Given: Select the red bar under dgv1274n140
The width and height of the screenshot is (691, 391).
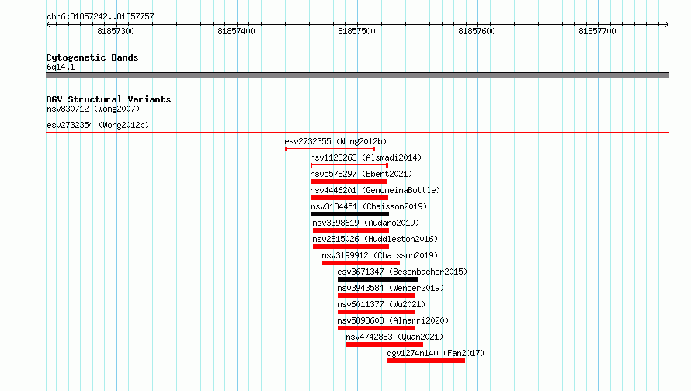Looking at the screenshot, I should [x=426, y=361].
